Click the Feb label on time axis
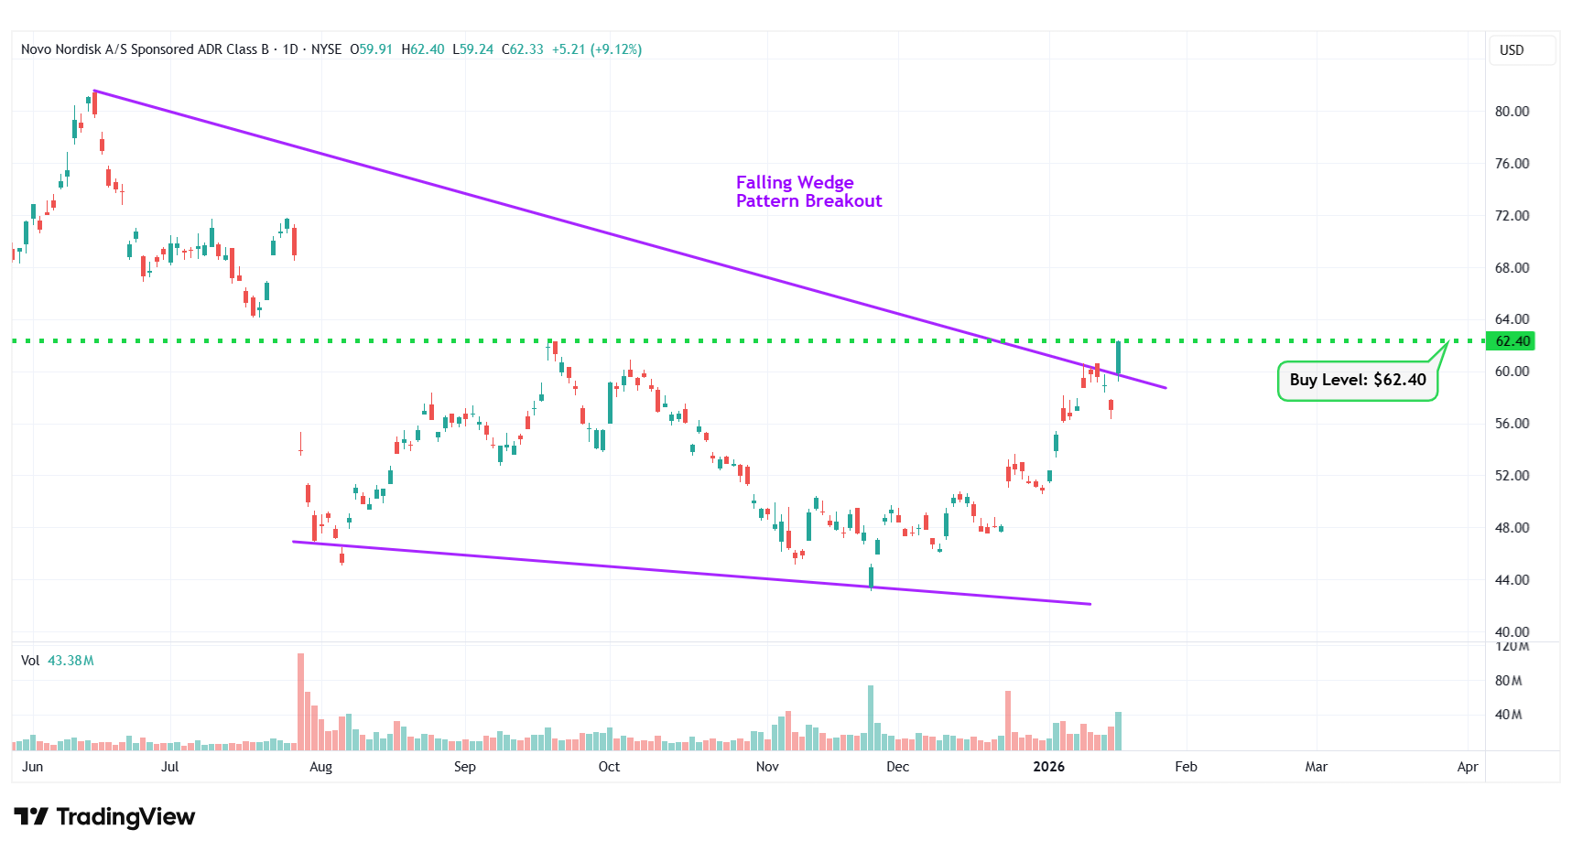Screen dimensions: 1572x851 coord(1186,767)
